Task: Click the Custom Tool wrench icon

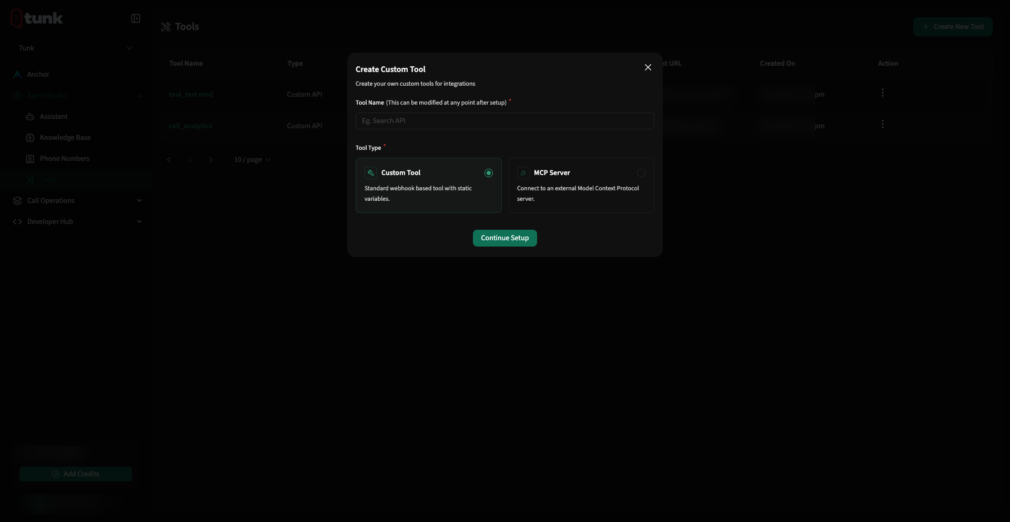Action: (371, 173)
